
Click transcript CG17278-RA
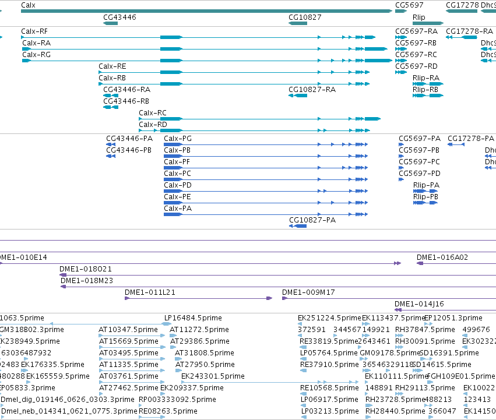pyautogui.click(x=469, y=31)
